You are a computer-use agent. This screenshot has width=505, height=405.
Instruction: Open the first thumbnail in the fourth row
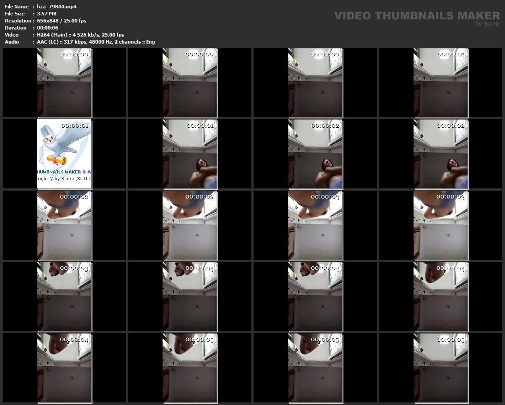[64, 296]
